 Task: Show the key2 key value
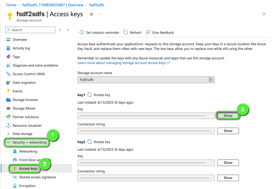[x=228, y=163]
